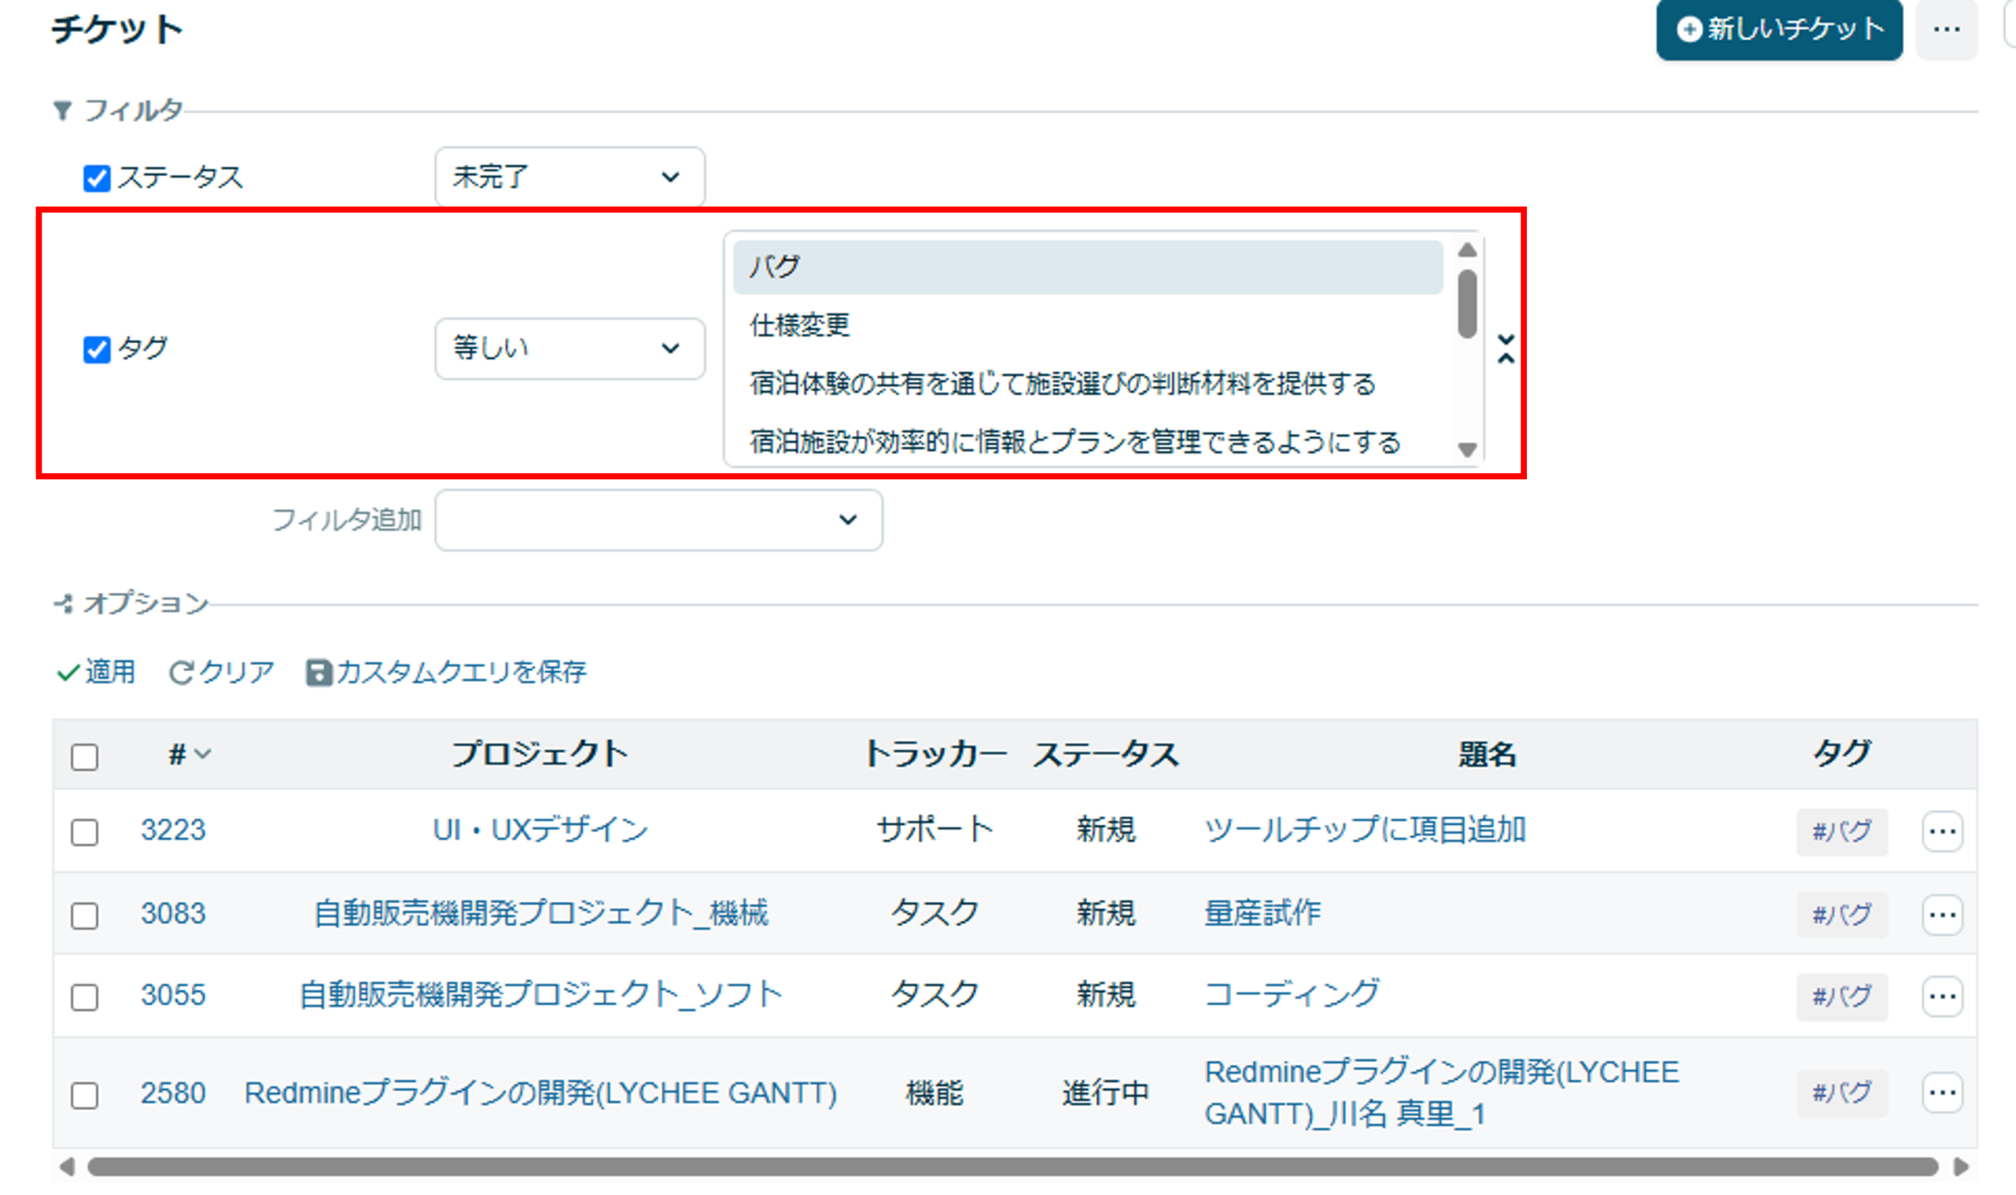2016x1195 pixels.
Task: Open 自動販売機開発プロジェクト_機械 project link
Action: 540,913
